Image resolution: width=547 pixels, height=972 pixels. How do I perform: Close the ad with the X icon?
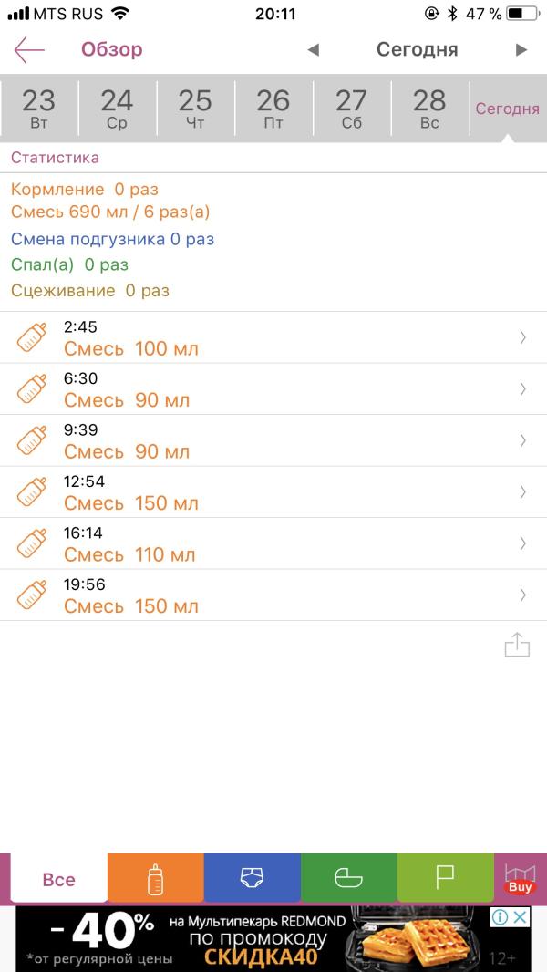pos(521,916)
